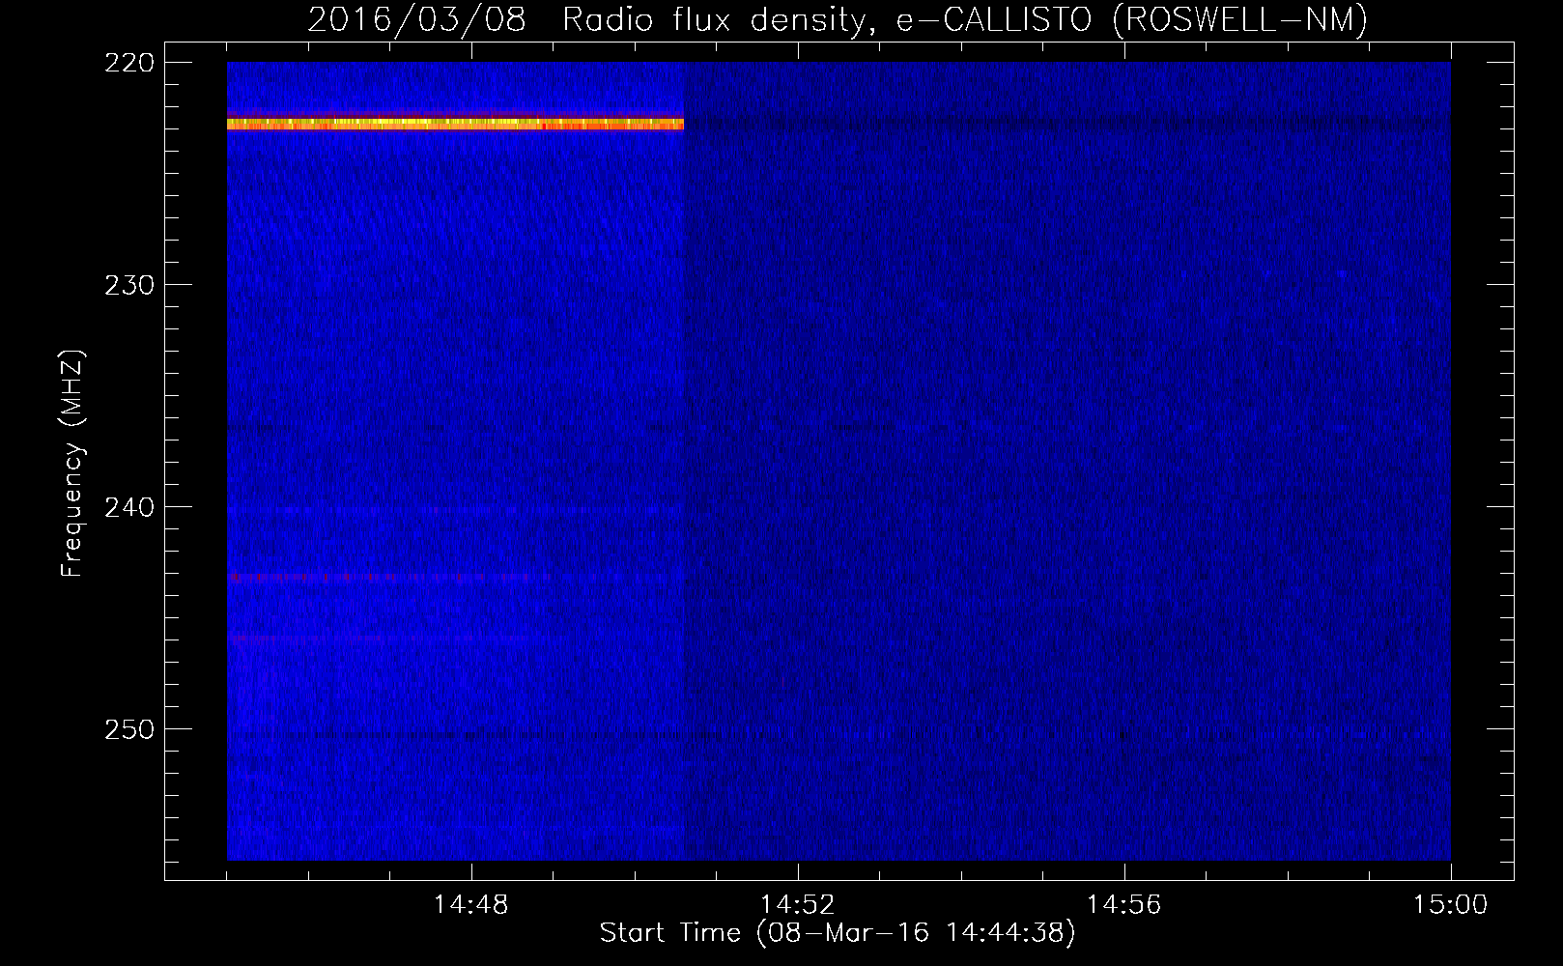Click the 250 frequency tick label
This screenshot has height=966, width=1563.
tap(128, 729)
